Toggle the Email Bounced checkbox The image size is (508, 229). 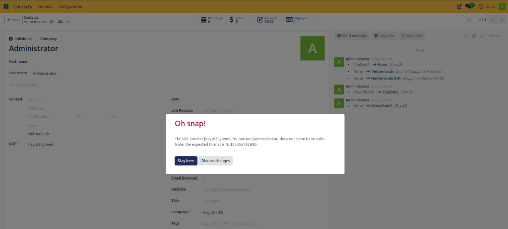point(204,178)
